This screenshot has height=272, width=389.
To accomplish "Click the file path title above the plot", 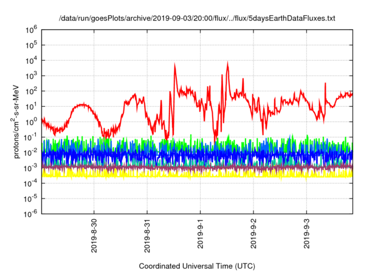I will click(197, 18).
